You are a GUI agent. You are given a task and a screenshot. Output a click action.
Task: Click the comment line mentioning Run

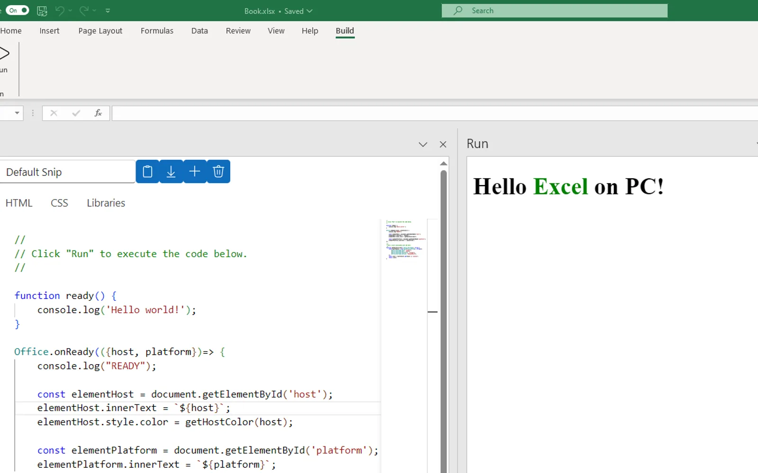131,254
